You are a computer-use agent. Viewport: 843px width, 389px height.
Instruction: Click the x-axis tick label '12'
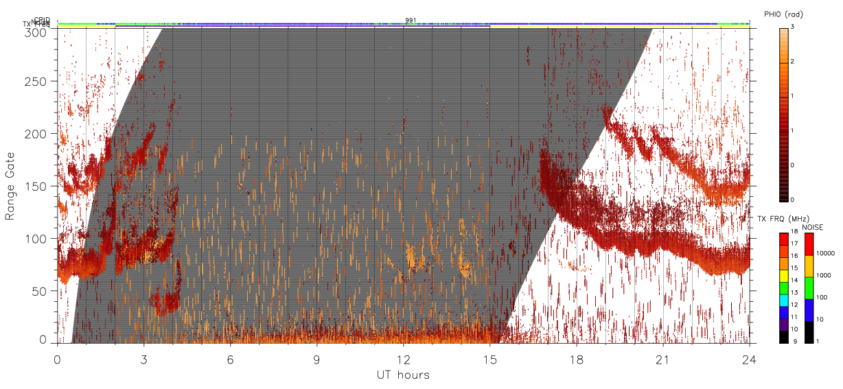(x=403, y=359)
